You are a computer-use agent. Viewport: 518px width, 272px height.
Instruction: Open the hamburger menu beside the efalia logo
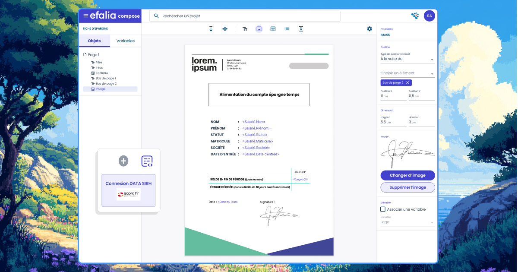pyautogui.click(x=85, y=16)
